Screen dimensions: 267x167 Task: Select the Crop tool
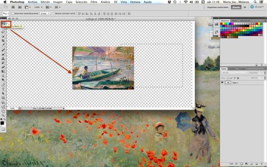[3, 41]
